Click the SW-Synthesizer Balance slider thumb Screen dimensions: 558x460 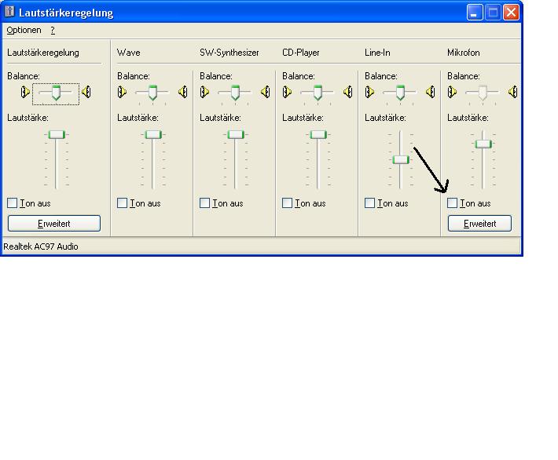coord(235,93)
